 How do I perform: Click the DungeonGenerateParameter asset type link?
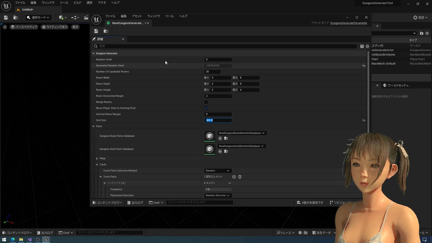click(349, 23)
